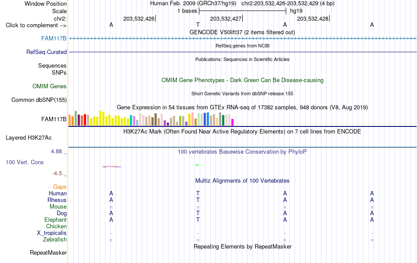
Task: Click the T base in Elephant alignment row
Action: pos(198,220)
